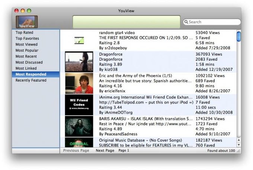Click the green zoom window button

click(29, 11)
